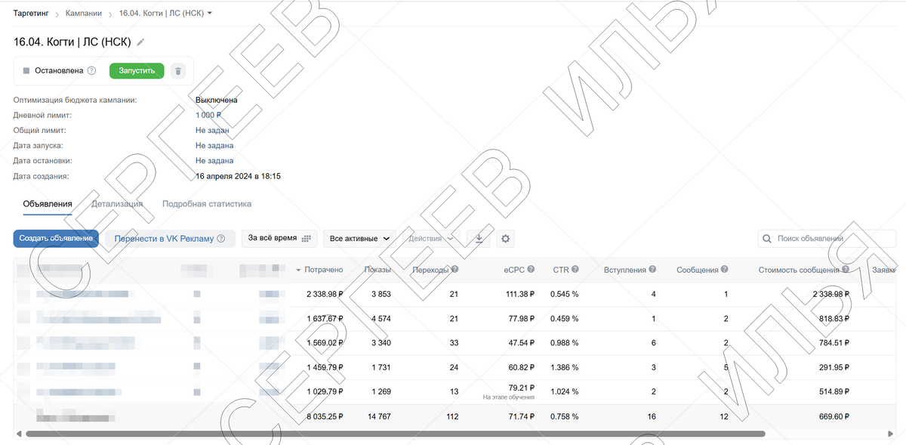Open help icon beside Стоимость сообщения column
This screenshot has height=445, width=906.
point(846,270)
